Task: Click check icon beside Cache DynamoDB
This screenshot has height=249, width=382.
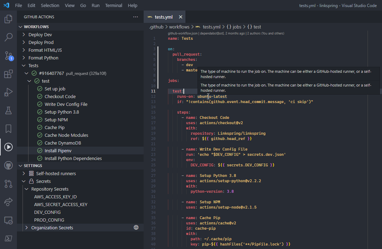Action: tap(40, 143)
